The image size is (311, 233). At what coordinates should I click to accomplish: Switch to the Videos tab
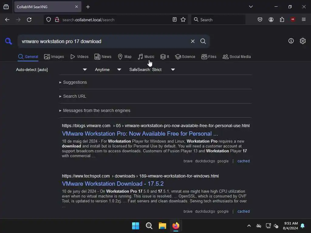pos(79,57)
